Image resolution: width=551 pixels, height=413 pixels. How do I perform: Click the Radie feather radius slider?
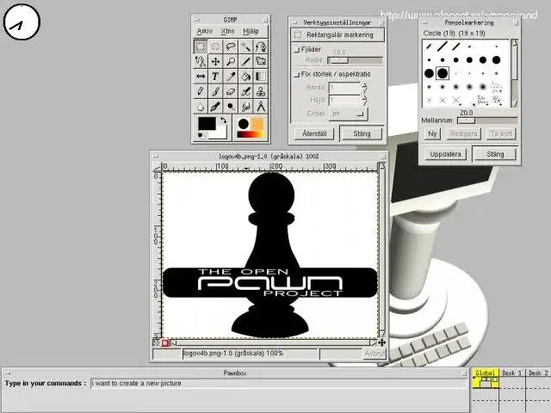pyautogui.click(x=355, y=60)
